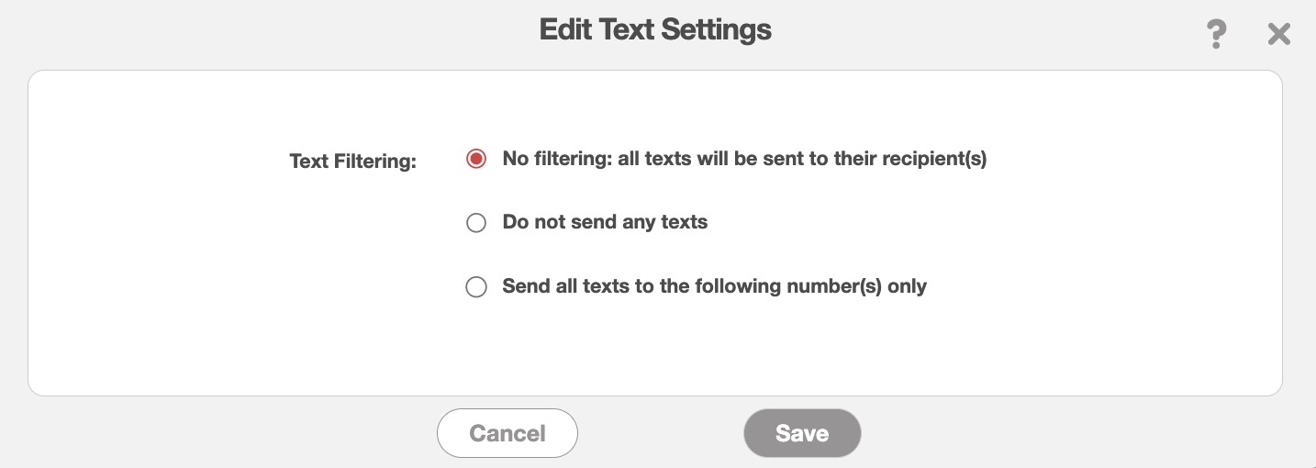Click the empty radio circle in the middle row
The image size is (1316, 468).
pyautogui.click(x=476, y=223)
